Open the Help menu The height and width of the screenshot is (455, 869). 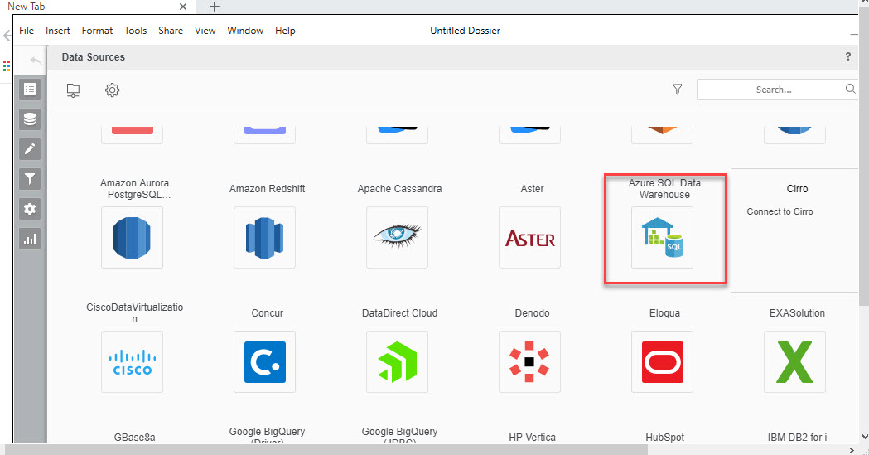point(285,31)
